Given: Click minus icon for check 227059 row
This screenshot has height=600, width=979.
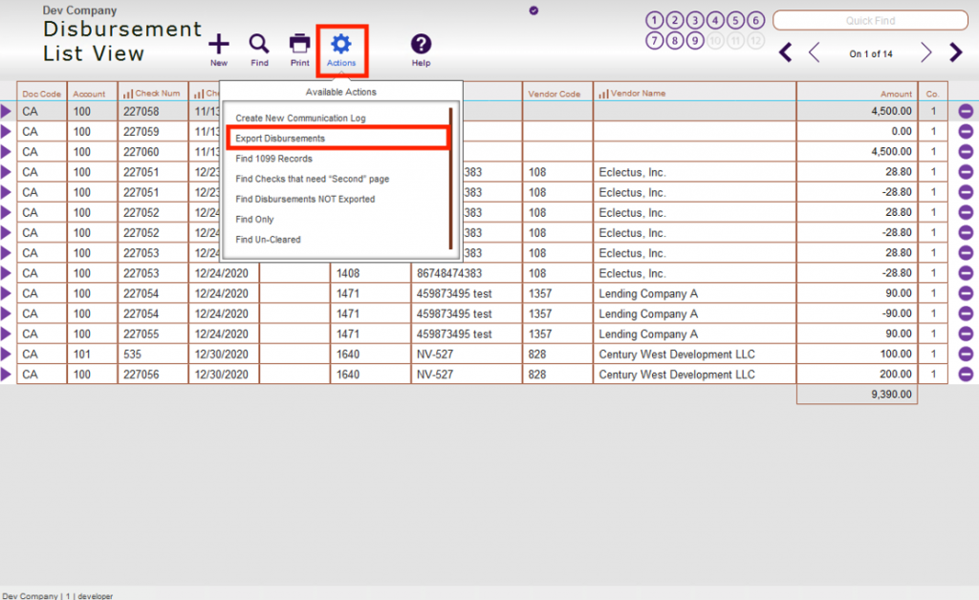Looking at the screenshot, I should point(966,132).
